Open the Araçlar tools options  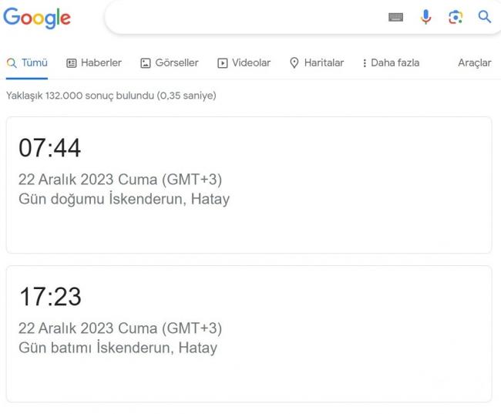(x=475, y=62)
